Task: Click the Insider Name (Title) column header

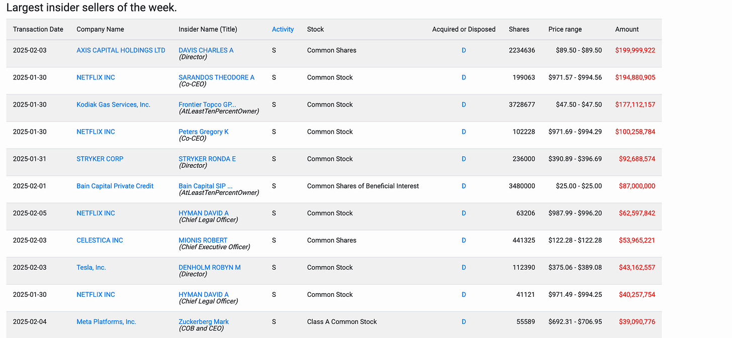Action: 208,29
